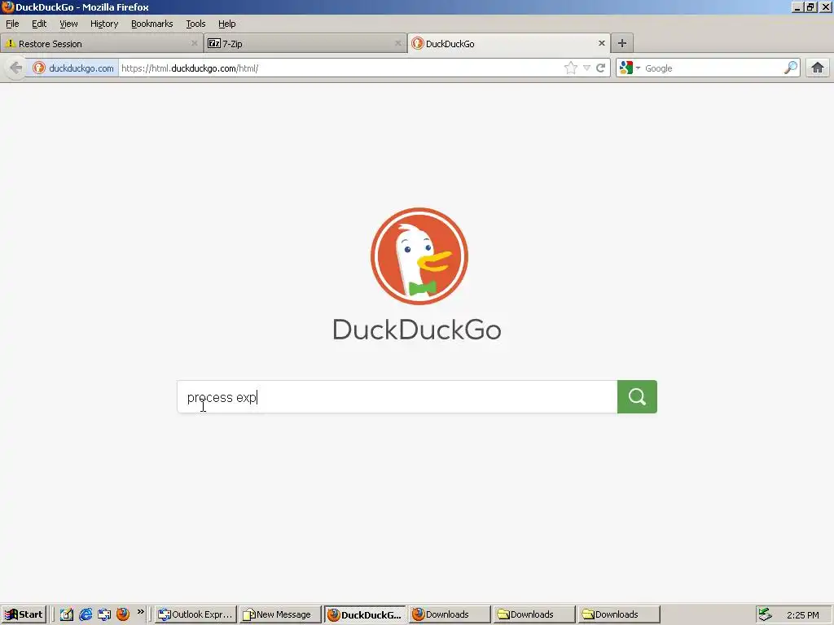Image resolution: width=834 pixels, height=625 pixels.
Task: Click the DuckDuckGo Firefox taskbar button
Action: [x=365, y=614]
